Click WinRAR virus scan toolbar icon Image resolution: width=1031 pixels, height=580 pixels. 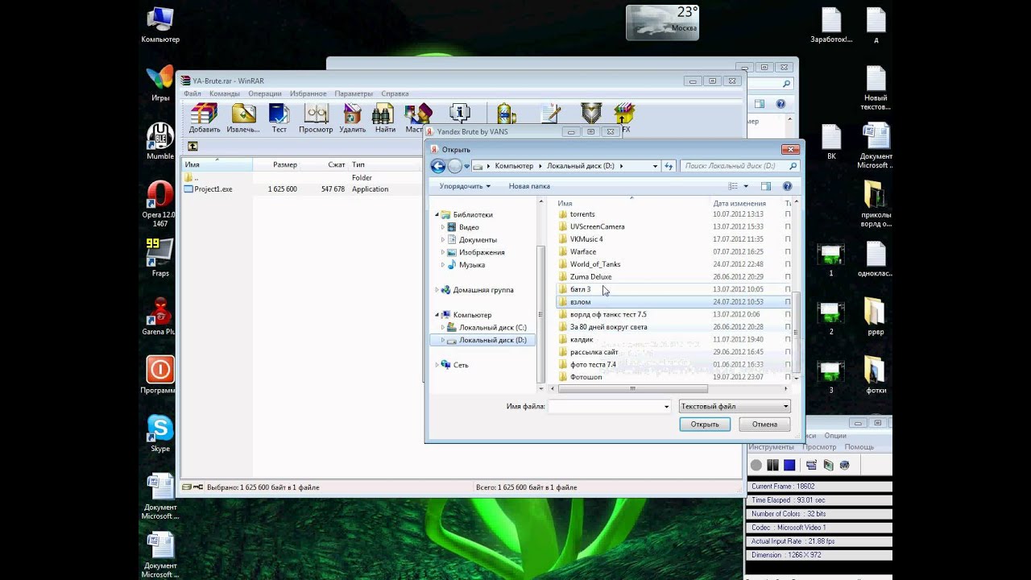coord(506,114)
